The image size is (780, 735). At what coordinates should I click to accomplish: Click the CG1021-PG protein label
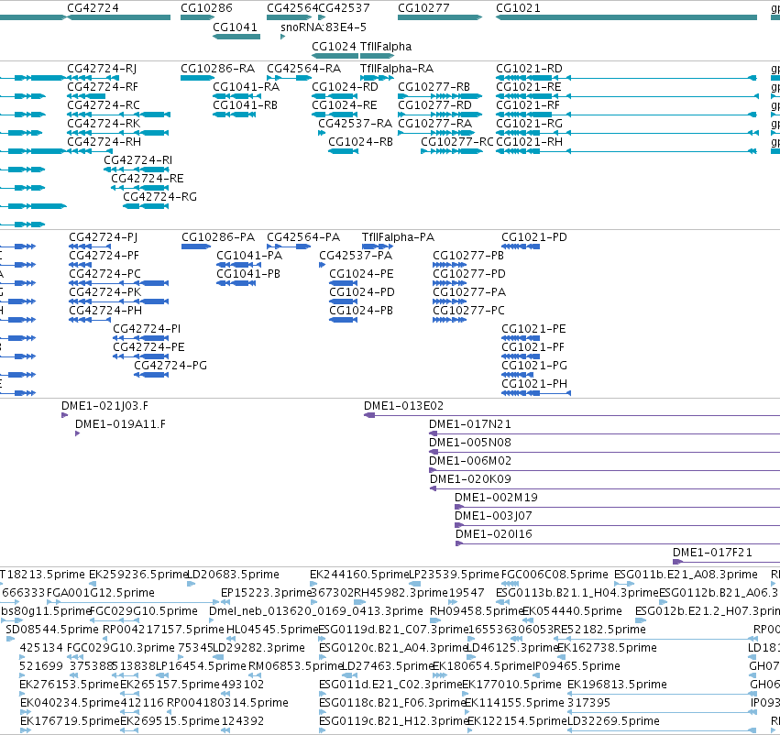(x=534, y=366)
